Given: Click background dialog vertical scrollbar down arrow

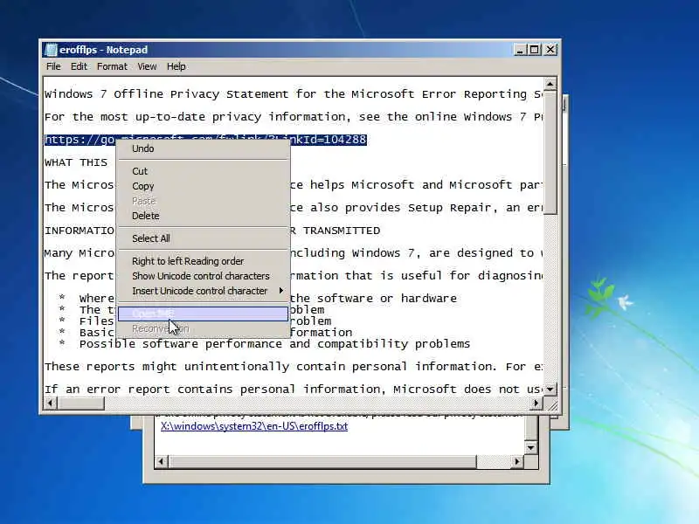Looking at the screenshot, I should (x=530, y=448).
